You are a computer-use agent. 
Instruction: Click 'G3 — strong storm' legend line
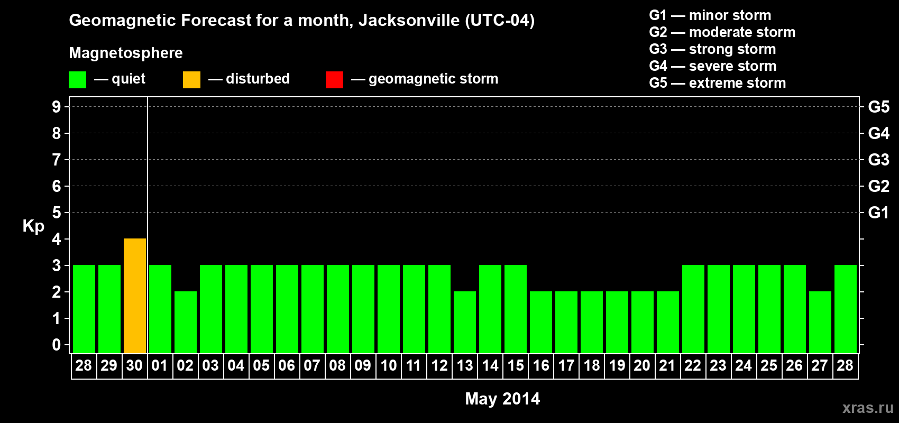[712, 49]
